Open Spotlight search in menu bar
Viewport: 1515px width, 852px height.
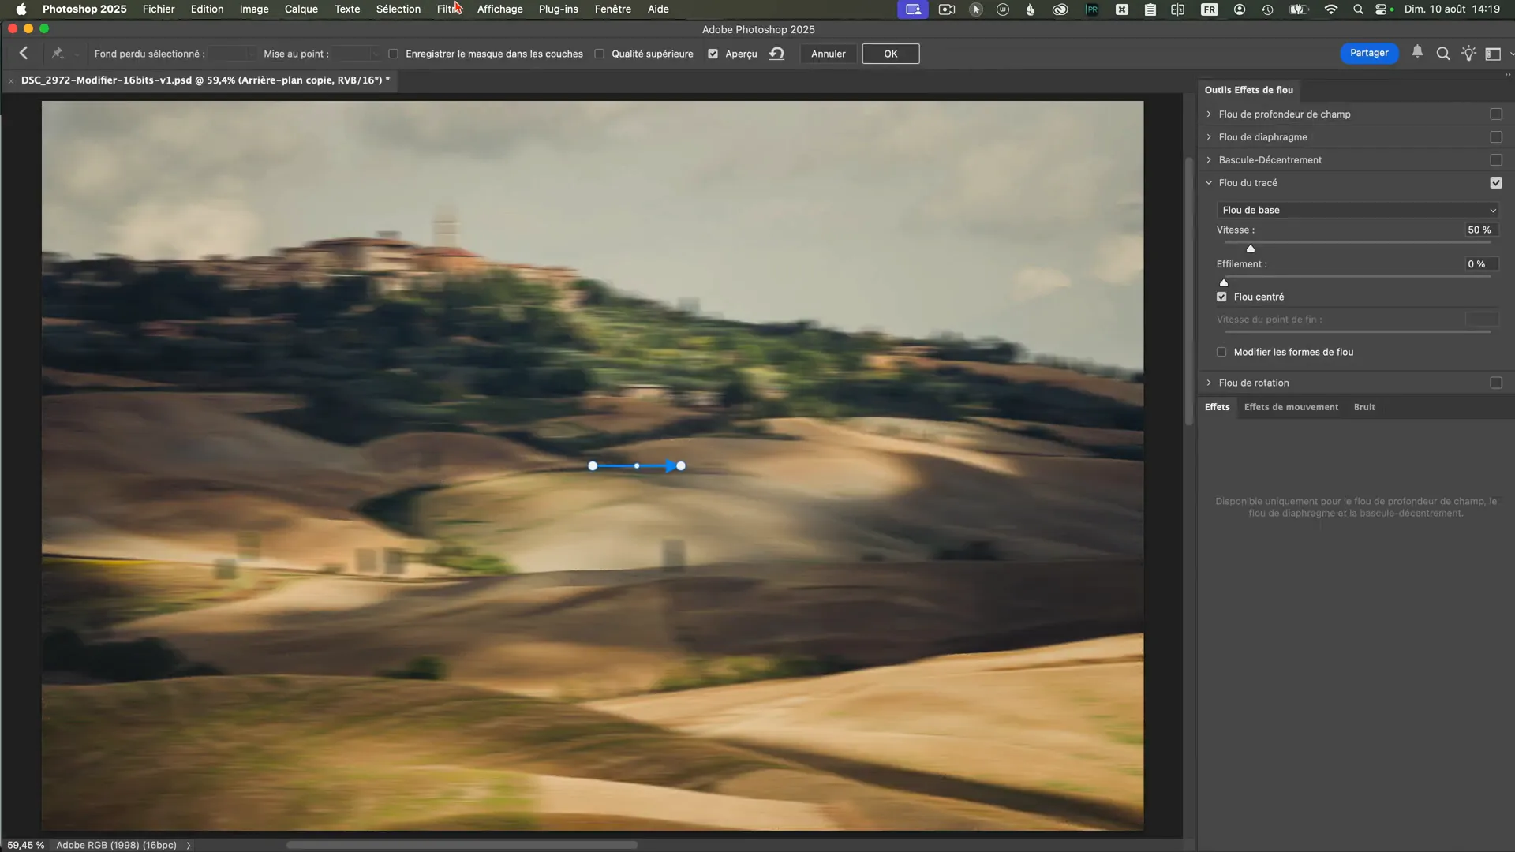pyautogui.click(x=1357, y=9)
